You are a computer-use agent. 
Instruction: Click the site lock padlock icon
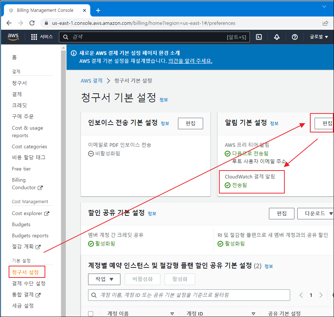[x=46, y=23]
